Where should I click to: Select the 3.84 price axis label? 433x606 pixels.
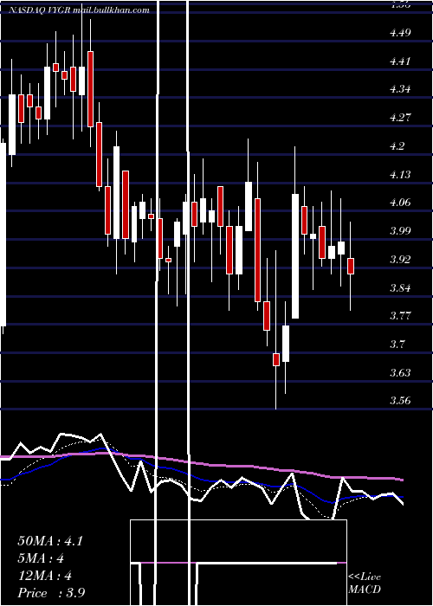pos(400,287)
